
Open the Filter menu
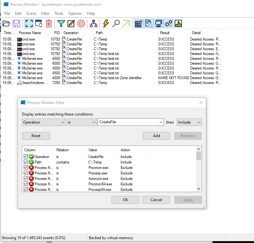pos(45,14)
